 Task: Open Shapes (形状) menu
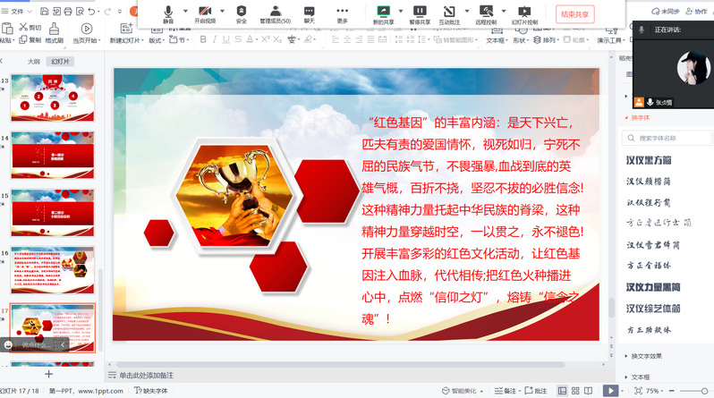tap(522, 36)
